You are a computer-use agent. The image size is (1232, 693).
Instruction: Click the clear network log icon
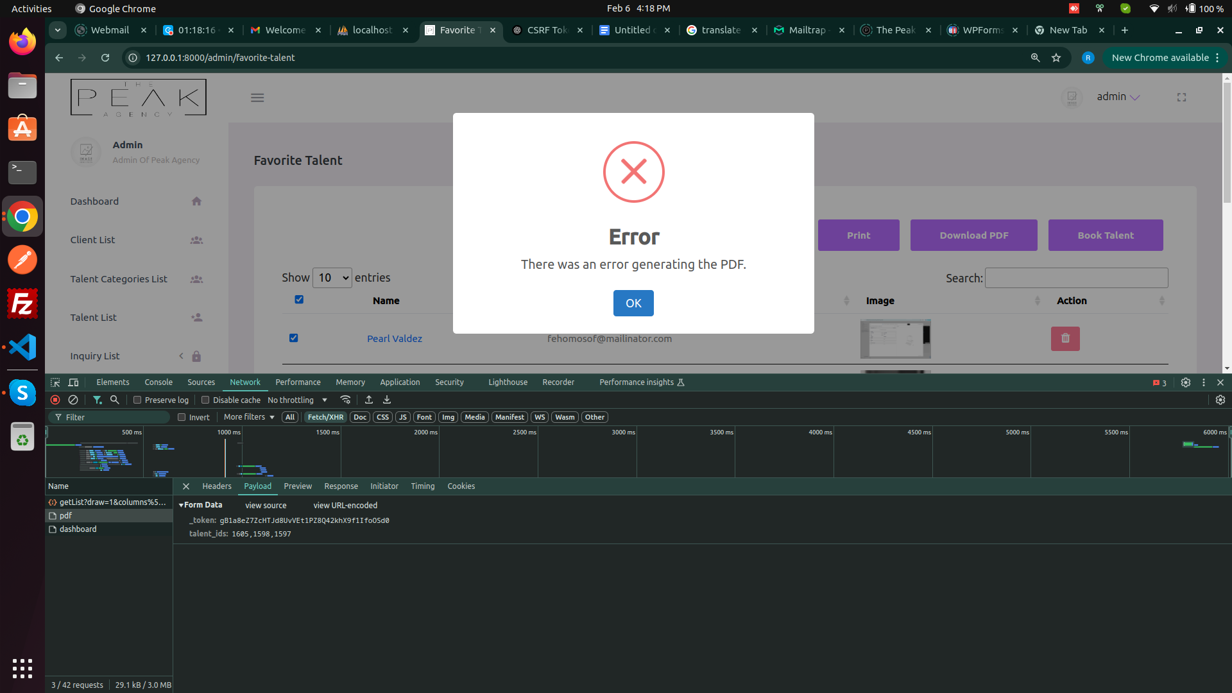pyautogui.click(x=73, y=400)
